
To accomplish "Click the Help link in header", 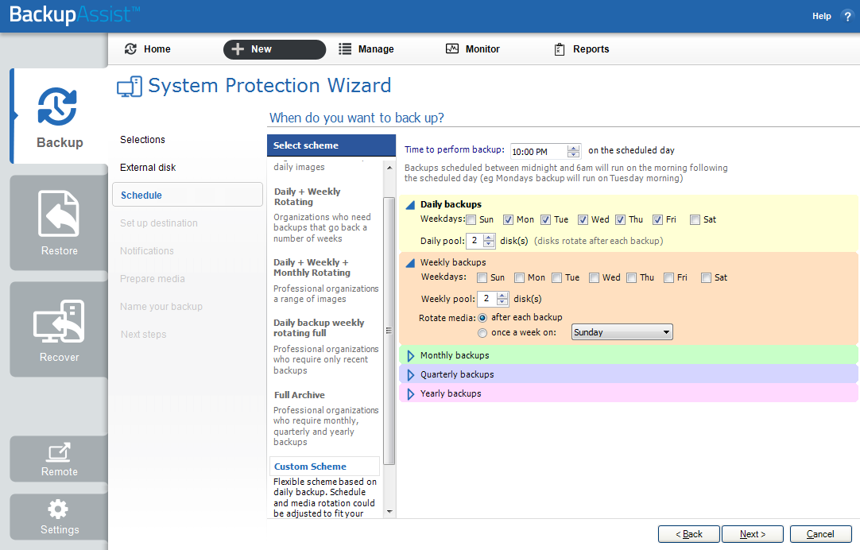I will pos(822,17).
